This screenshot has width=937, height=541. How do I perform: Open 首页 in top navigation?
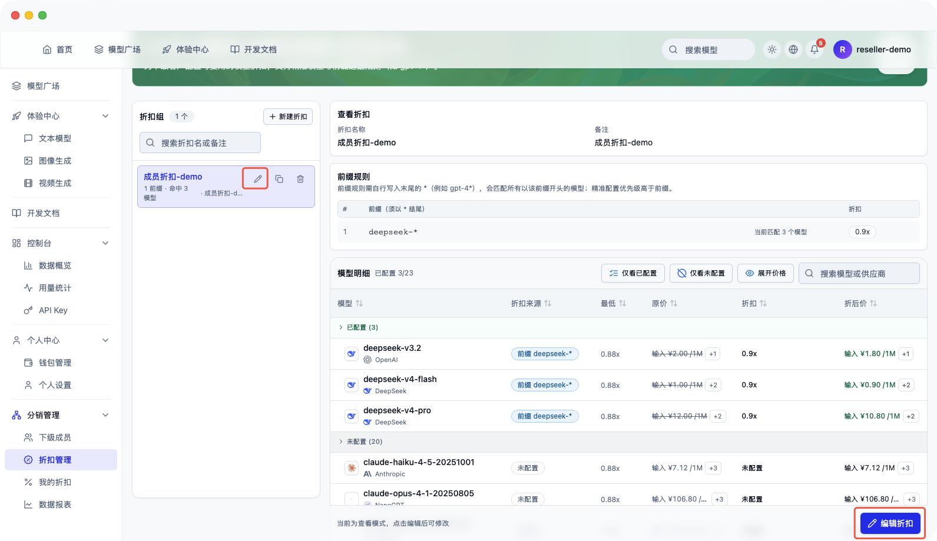58,49
